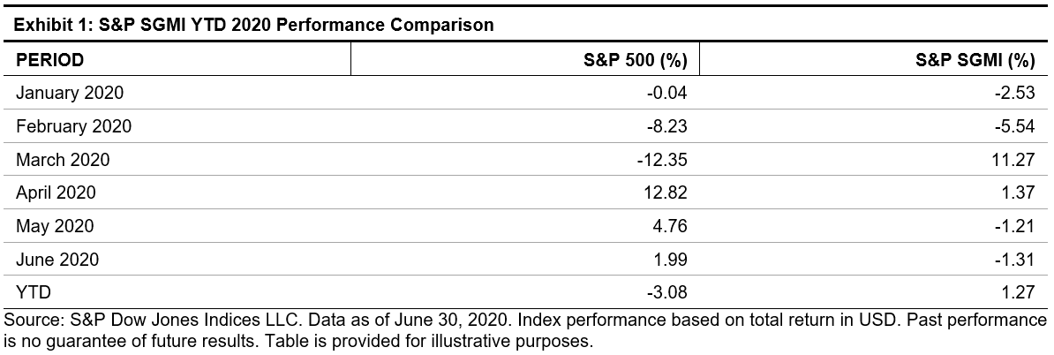Image resolution: width=1054 pixels, height=355 pixels.
Task: Select the -8.23 S&P 500 February value
Action: point(666,126)
